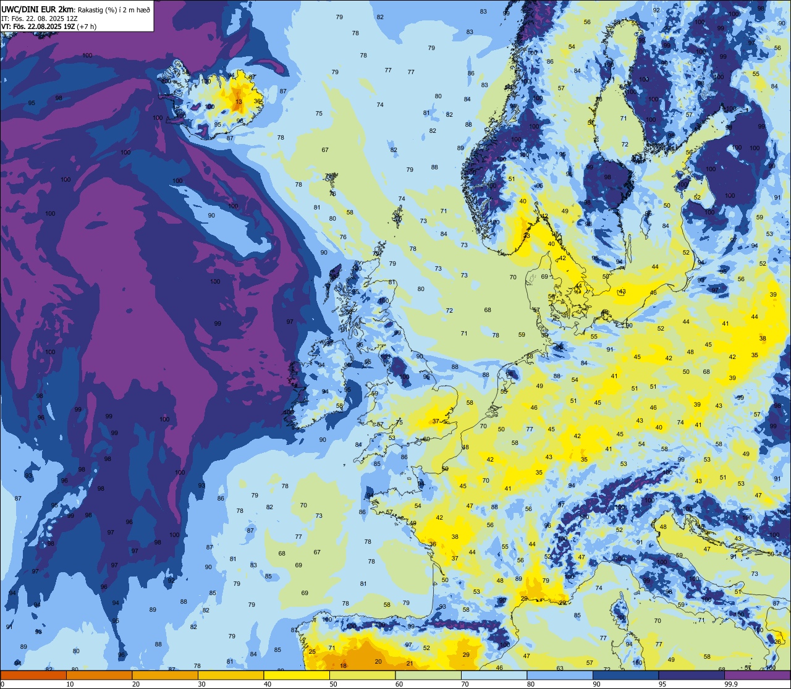Click the 21 value over northern Spain

409,663
